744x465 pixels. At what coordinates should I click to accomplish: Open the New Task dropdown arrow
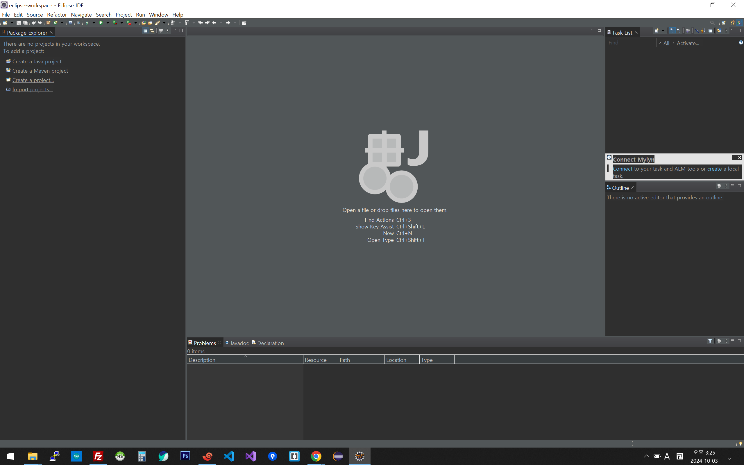pyautogui.click(x=663, y=31)
